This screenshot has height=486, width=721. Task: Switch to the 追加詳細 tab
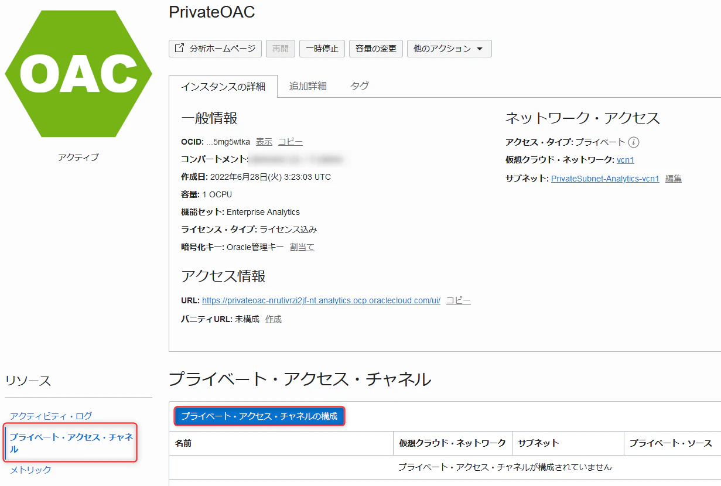[307, 86]
